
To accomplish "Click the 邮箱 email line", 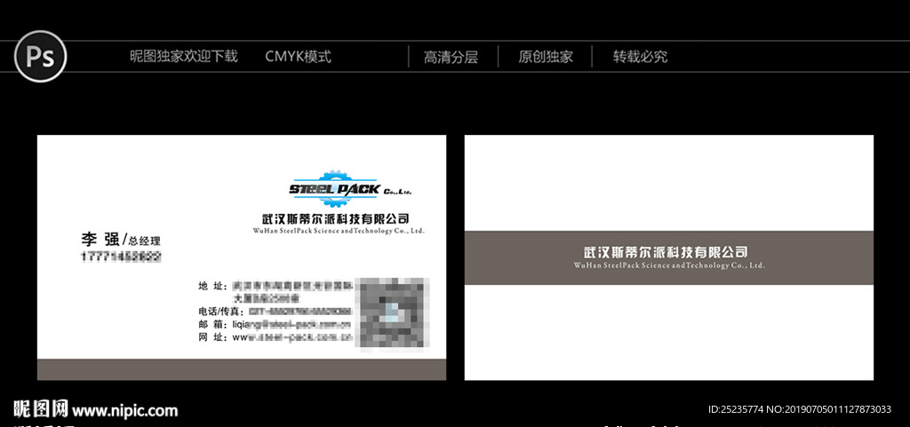I will point(275,324).
